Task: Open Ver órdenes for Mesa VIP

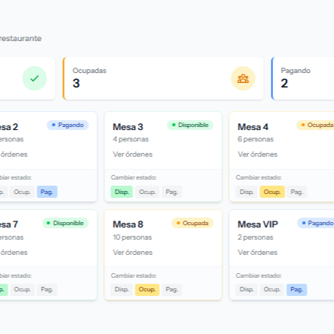Action: point(257,253)
